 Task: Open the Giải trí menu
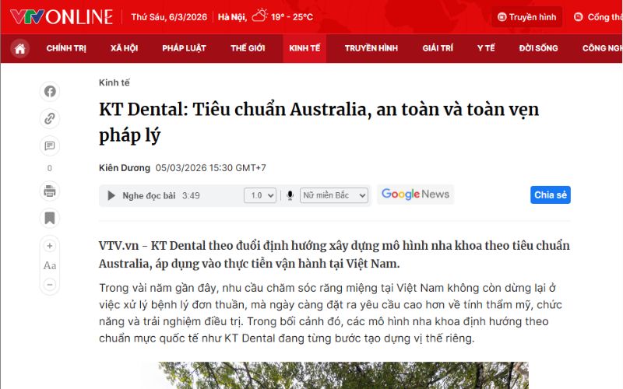438,48
